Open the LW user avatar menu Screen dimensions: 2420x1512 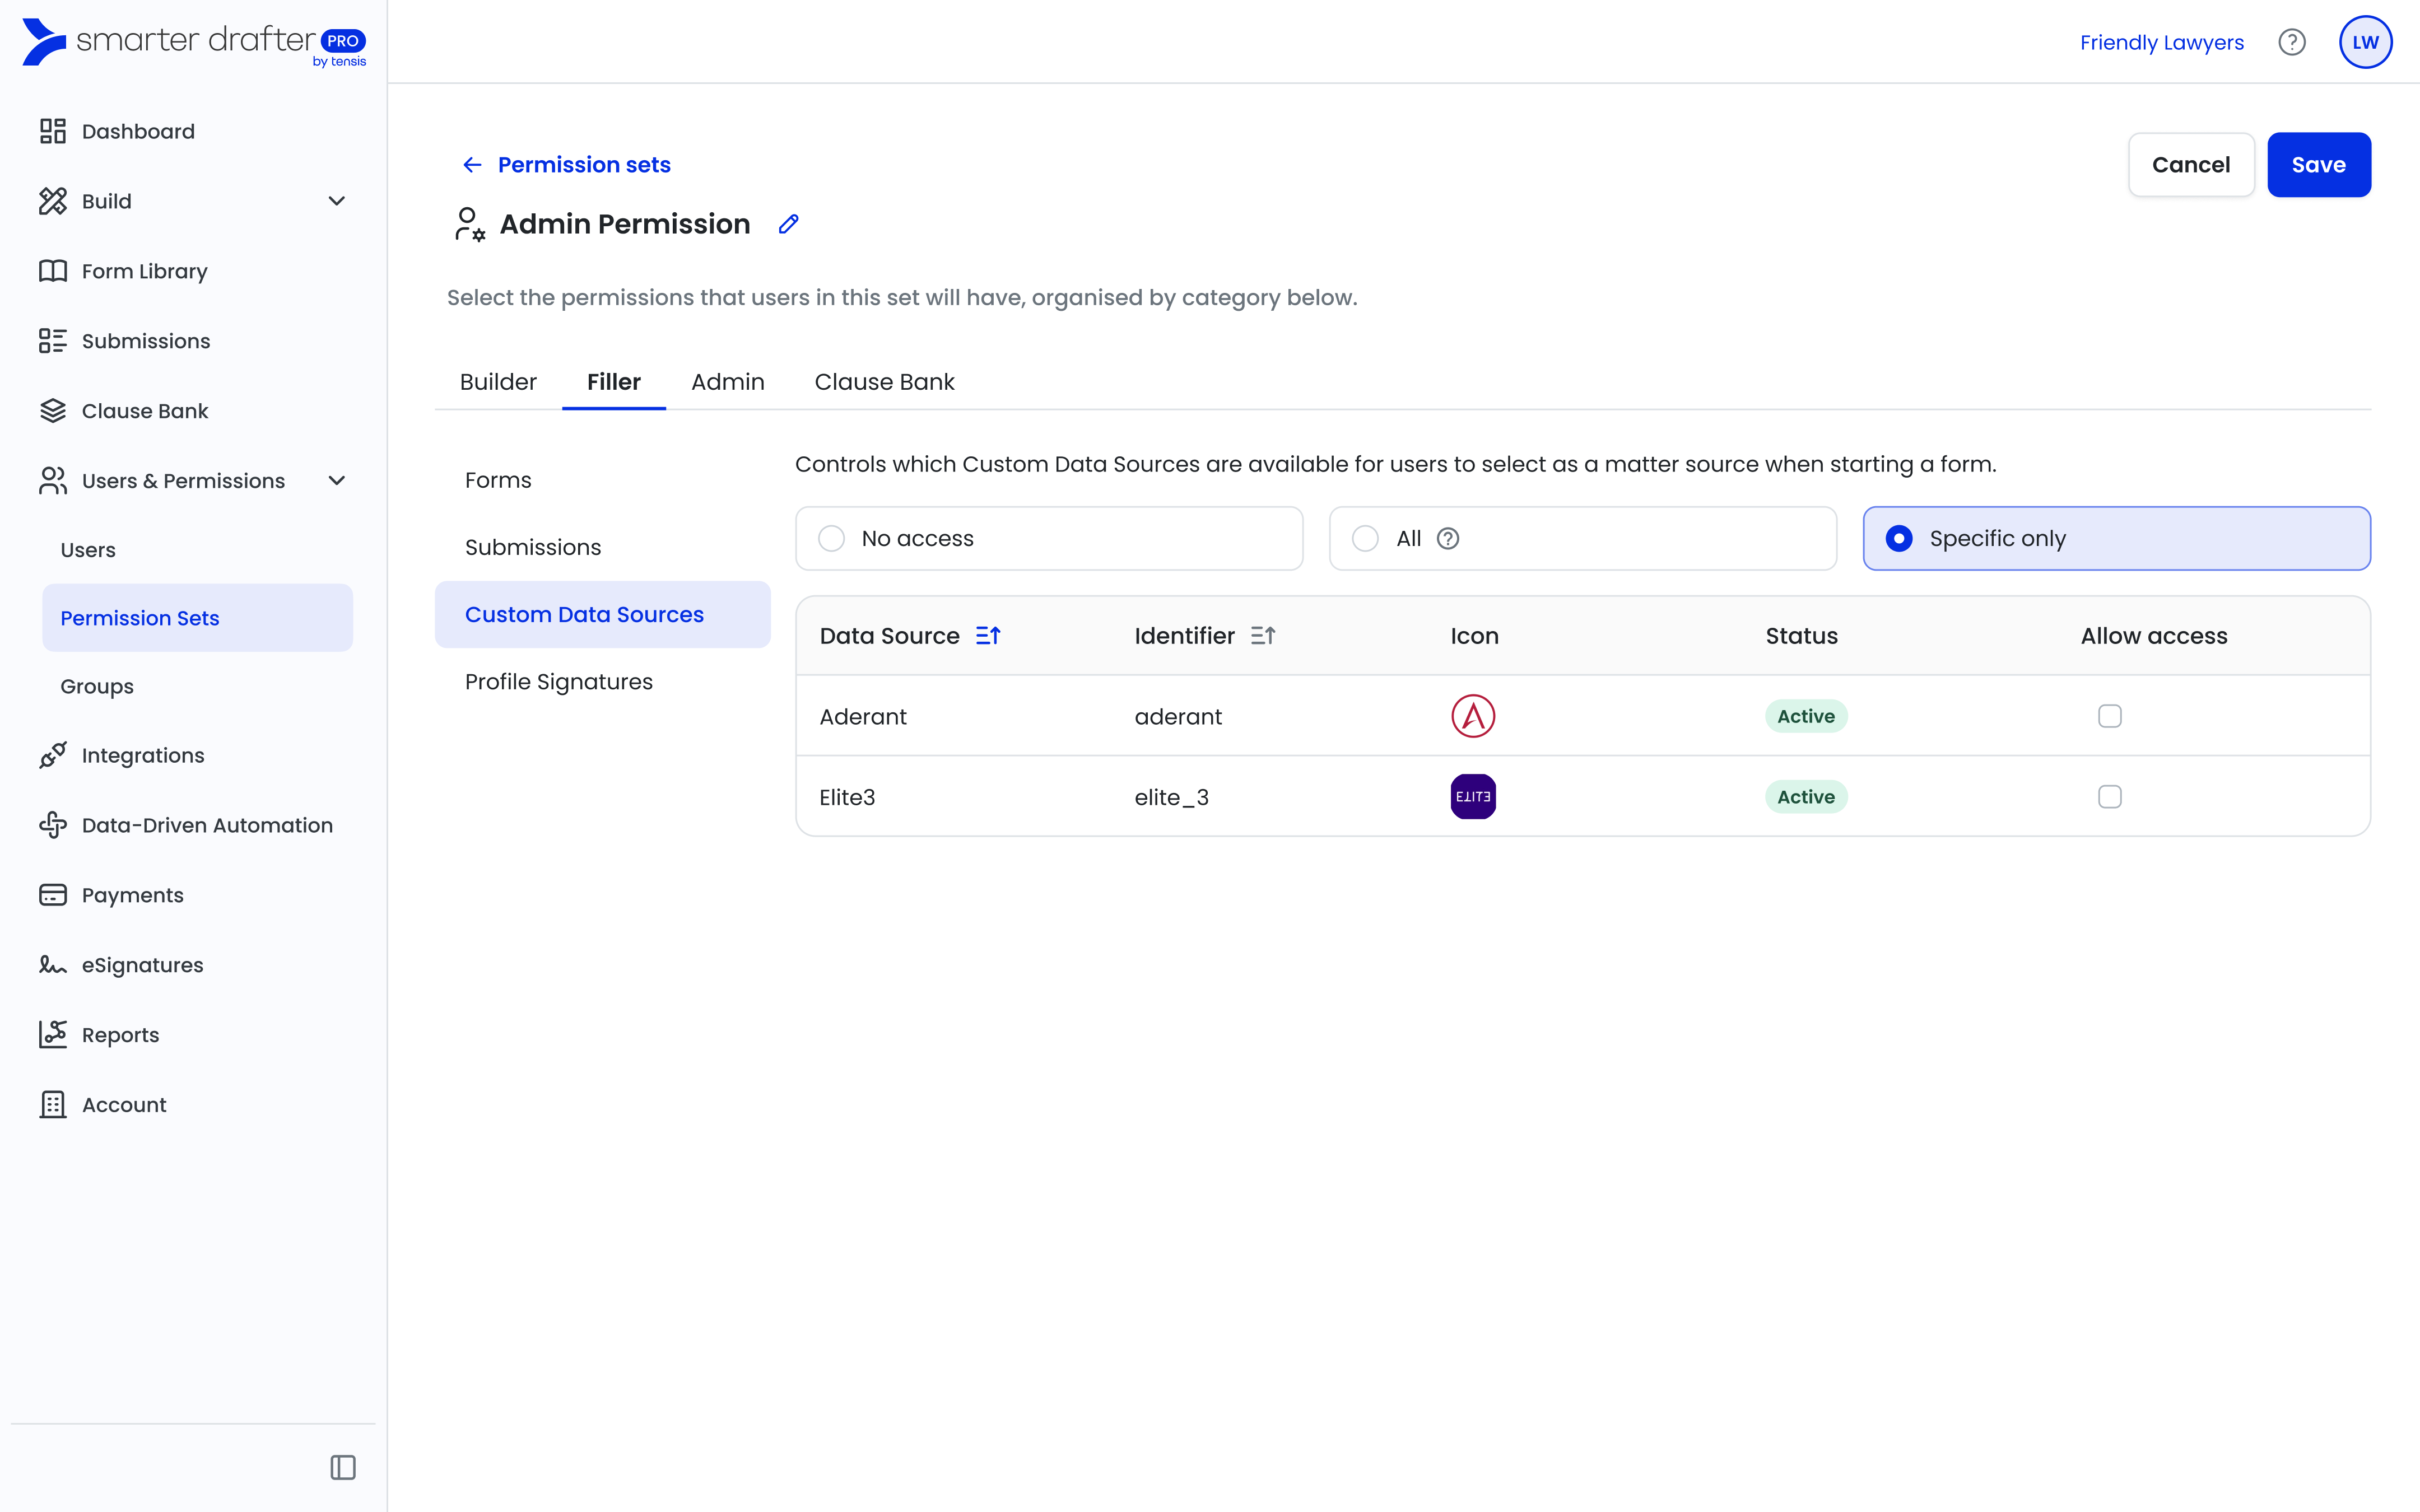coord(2365,42)
